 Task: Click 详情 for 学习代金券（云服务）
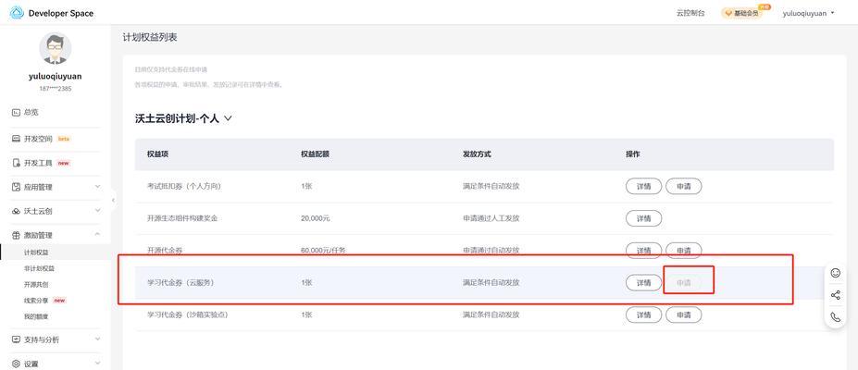click(x=644, y=282)
